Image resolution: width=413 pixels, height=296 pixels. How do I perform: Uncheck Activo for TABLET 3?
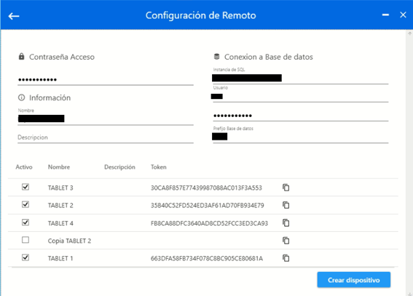coord(25,187)
